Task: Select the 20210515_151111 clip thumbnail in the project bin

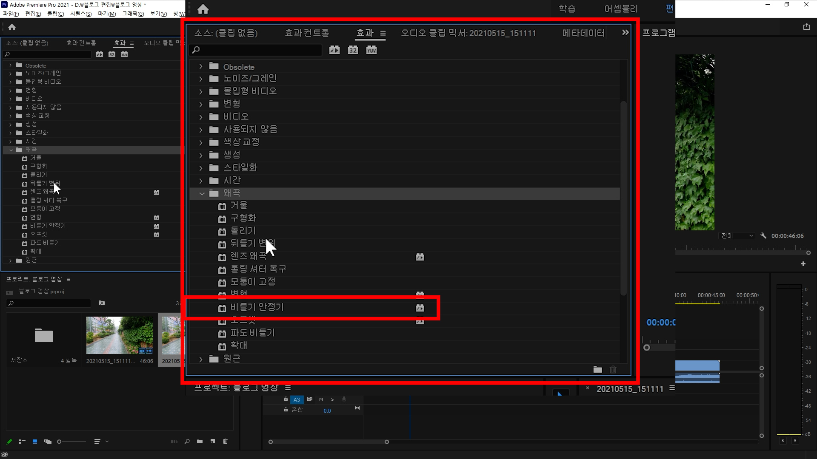Action: pos(120,335)
